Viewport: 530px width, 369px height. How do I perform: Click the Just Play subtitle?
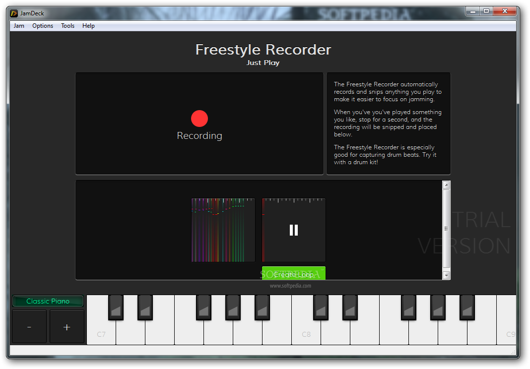click(263, 63)
